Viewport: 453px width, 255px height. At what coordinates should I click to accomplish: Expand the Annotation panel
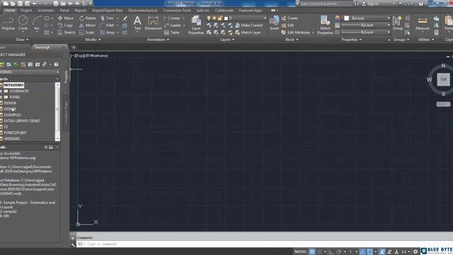pos(158,40)
